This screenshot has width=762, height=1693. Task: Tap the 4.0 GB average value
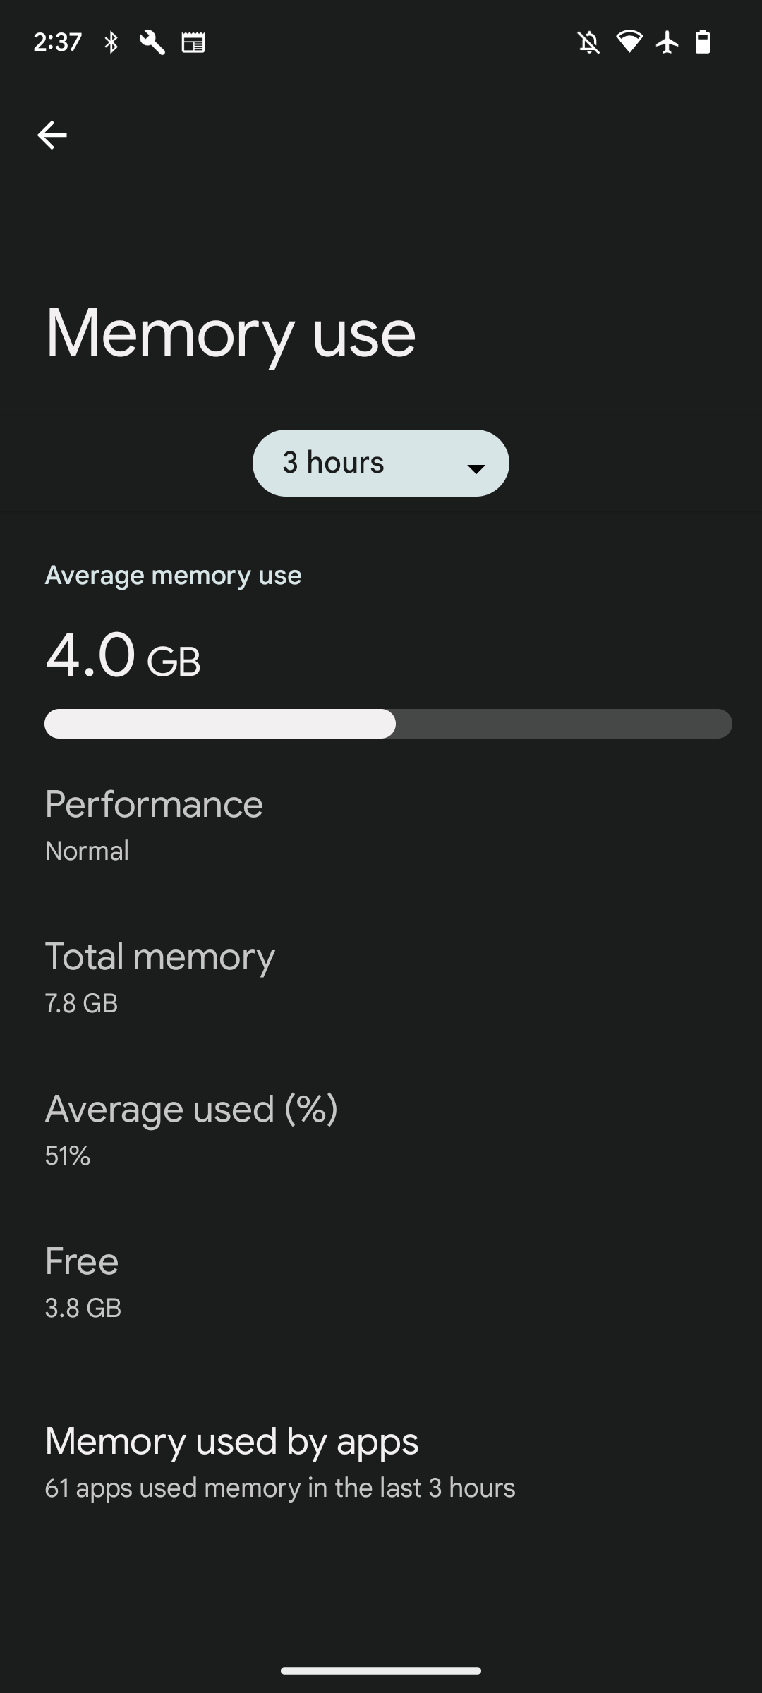click(123, 656)
